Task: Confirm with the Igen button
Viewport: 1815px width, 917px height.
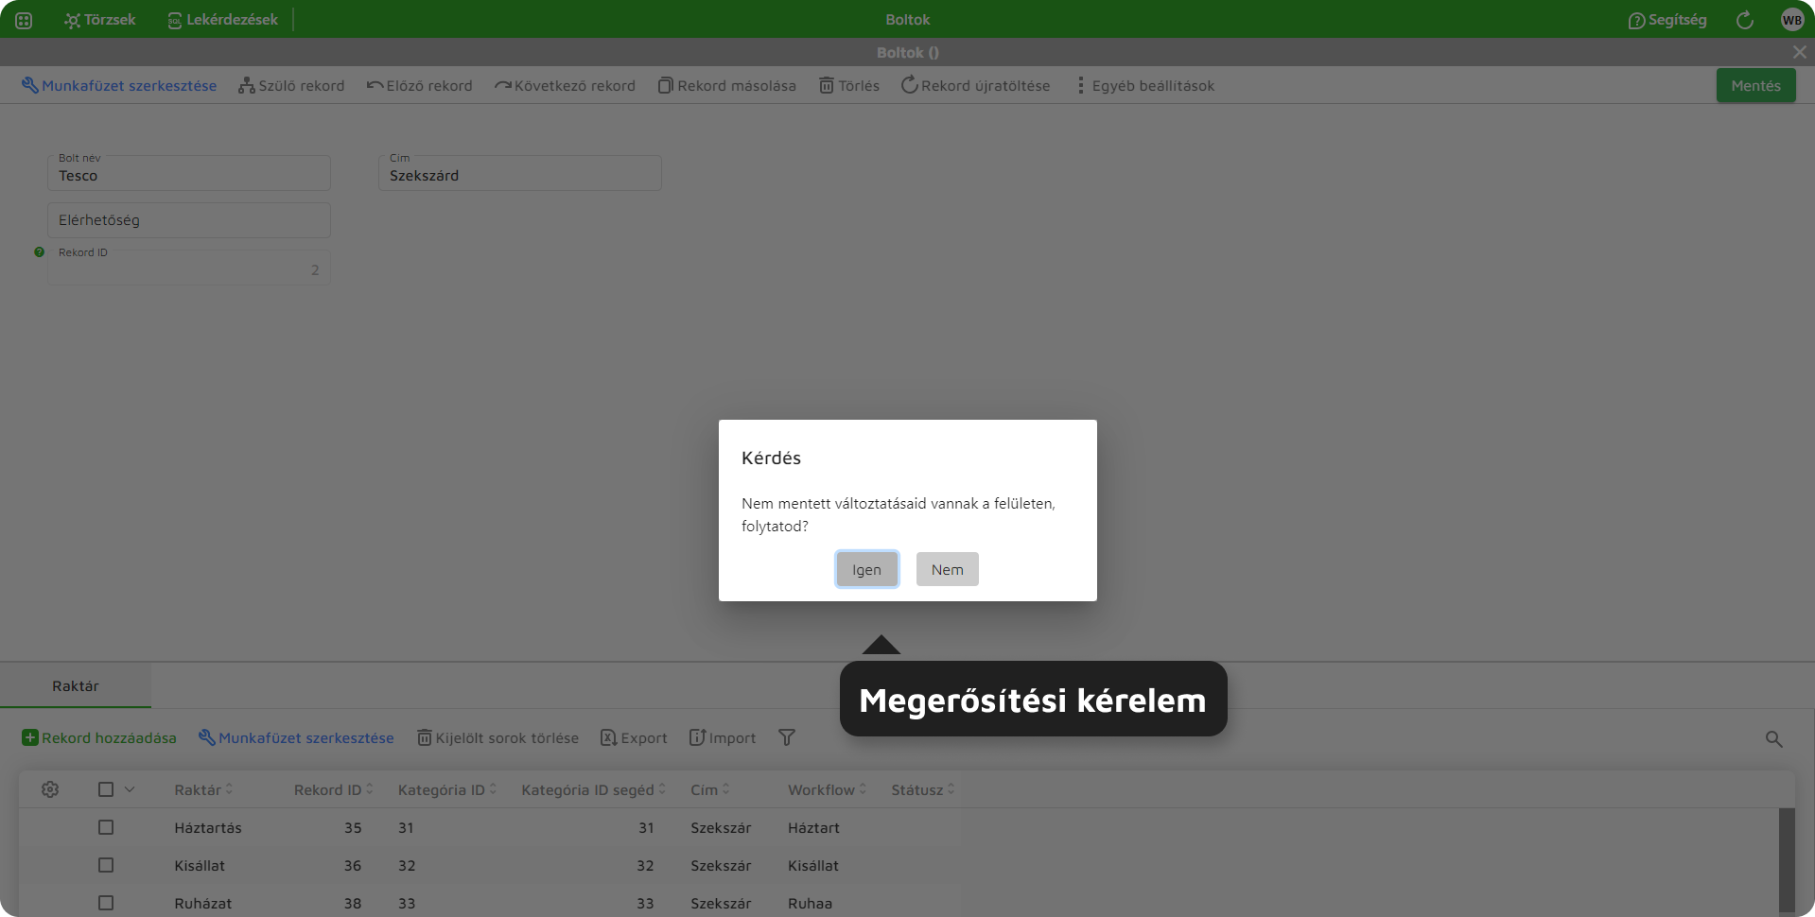Action: pyautogui.click(x=866, y=569)
